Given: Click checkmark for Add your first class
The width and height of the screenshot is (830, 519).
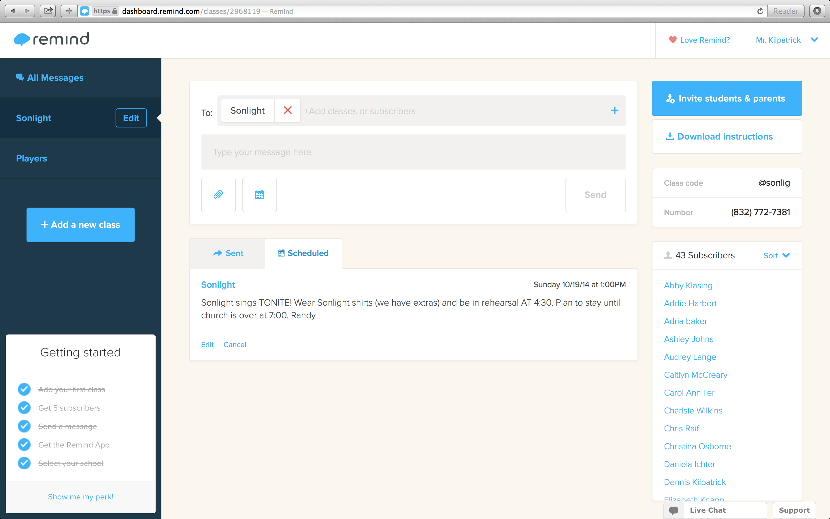Looking at the screenshot, I should (x=24, y=389).
